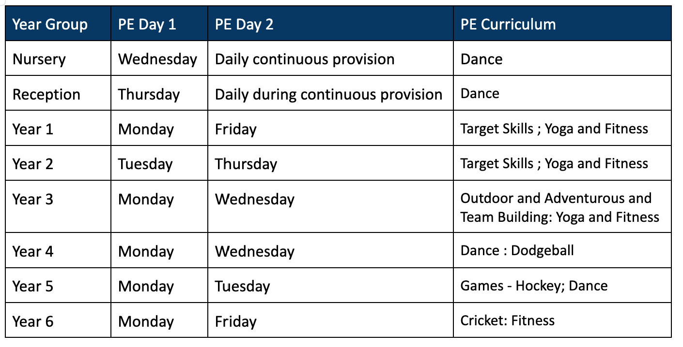Click the Year Group column header
The width and height of the screenshot is (683, 347).
pos(50,25)
